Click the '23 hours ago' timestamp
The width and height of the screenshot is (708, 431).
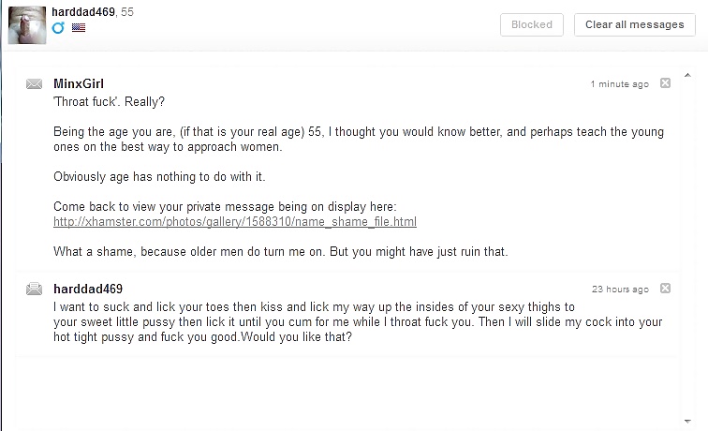620,290
